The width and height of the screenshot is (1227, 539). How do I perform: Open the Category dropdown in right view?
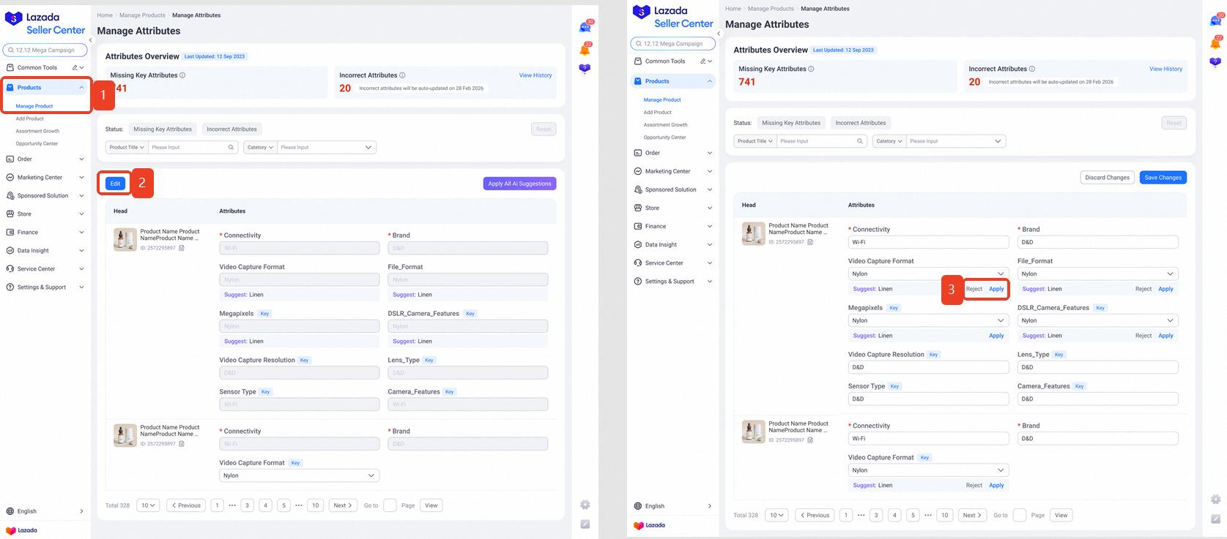889,141
